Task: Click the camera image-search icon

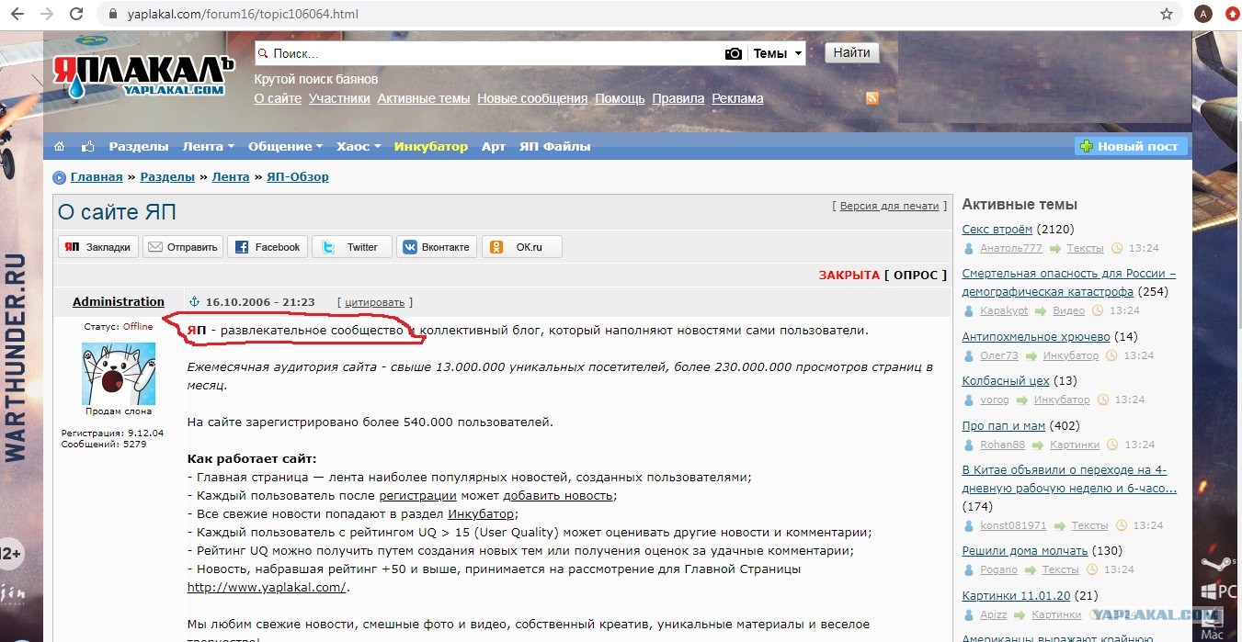Action: tap(733, 53)
